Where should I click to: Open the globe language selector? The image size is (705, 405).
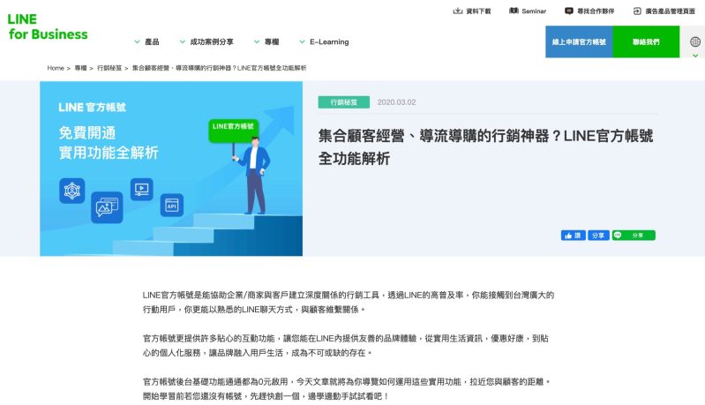(x=695, y=41)
